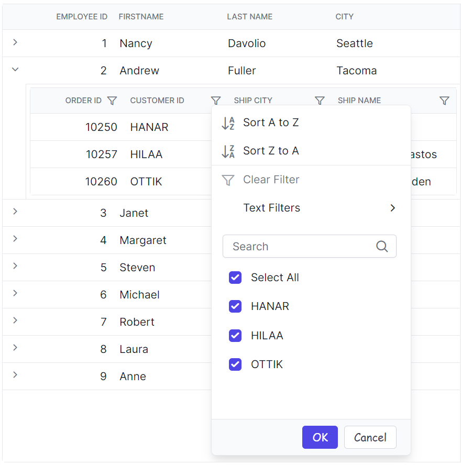
Task: Click the Ship City header label
Action: pyautogui.click(x=253, y=101)
